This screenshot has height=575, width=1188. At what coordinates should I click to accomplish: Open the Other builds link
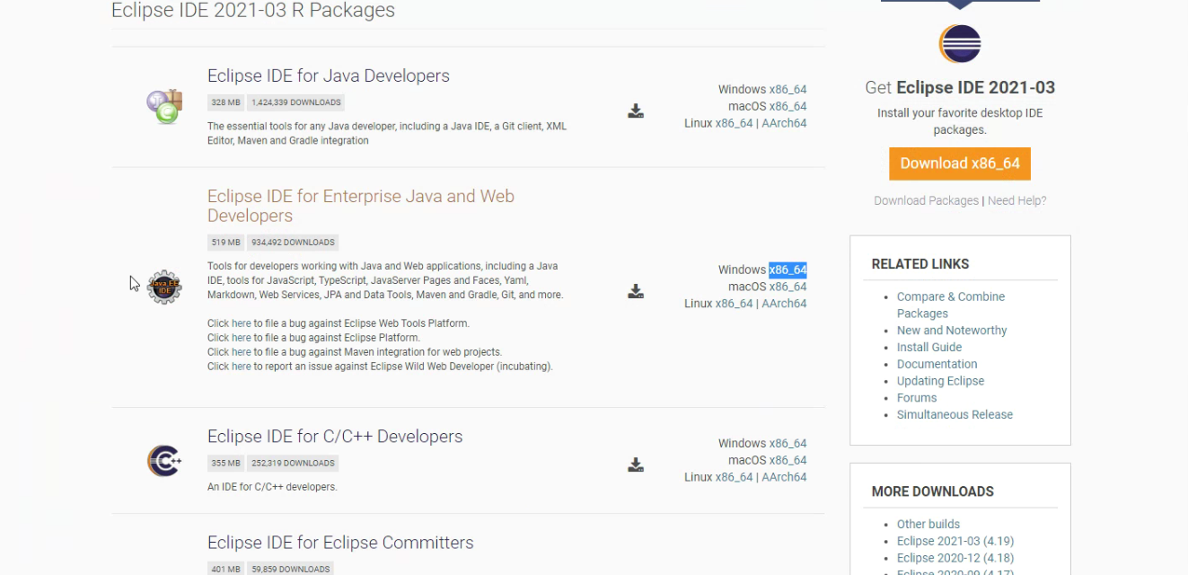tap(928, 524)
